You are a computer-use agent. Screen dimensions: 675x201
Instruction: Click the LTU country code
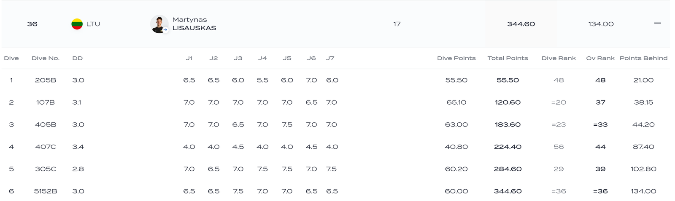pyautogui.click(x=93, y=24)
